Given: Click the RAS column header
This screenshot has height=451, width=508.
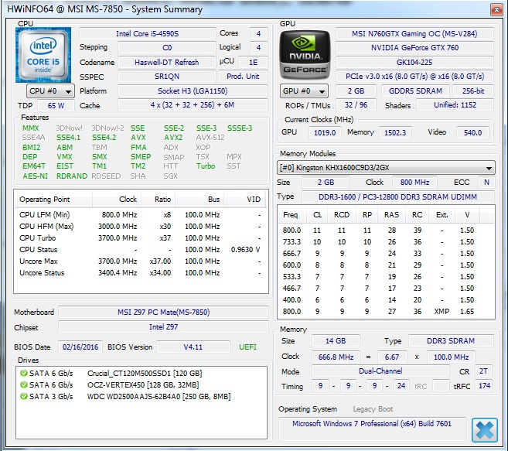Looking at the screenshot, I should [x=392, y=215].
